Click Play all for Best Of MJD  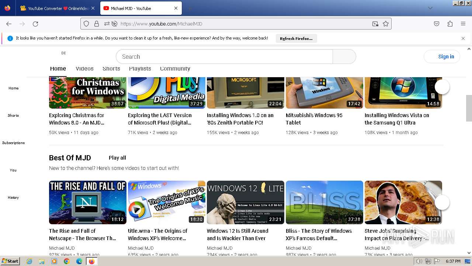coord(117,158)
